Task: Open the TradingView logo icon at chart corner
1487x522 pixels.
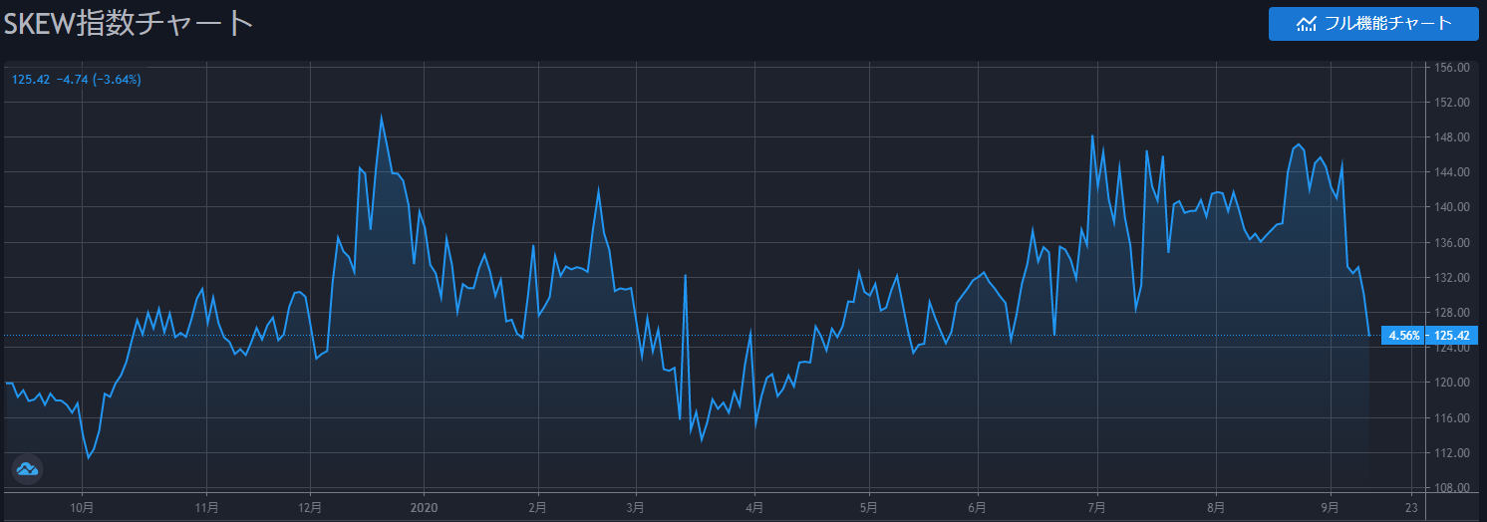Action: [27, 468]
